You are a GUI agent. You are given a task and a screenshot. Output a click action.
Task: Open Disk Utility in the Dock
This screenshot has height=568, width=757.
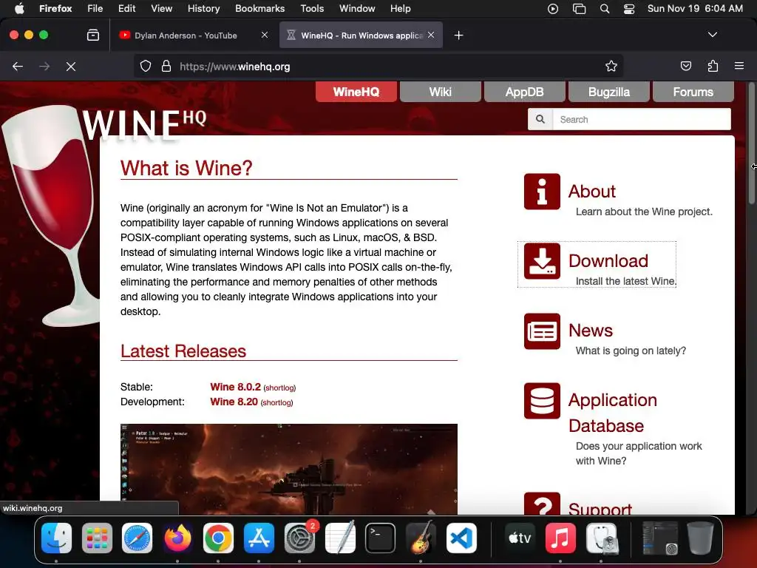point(601,538)
